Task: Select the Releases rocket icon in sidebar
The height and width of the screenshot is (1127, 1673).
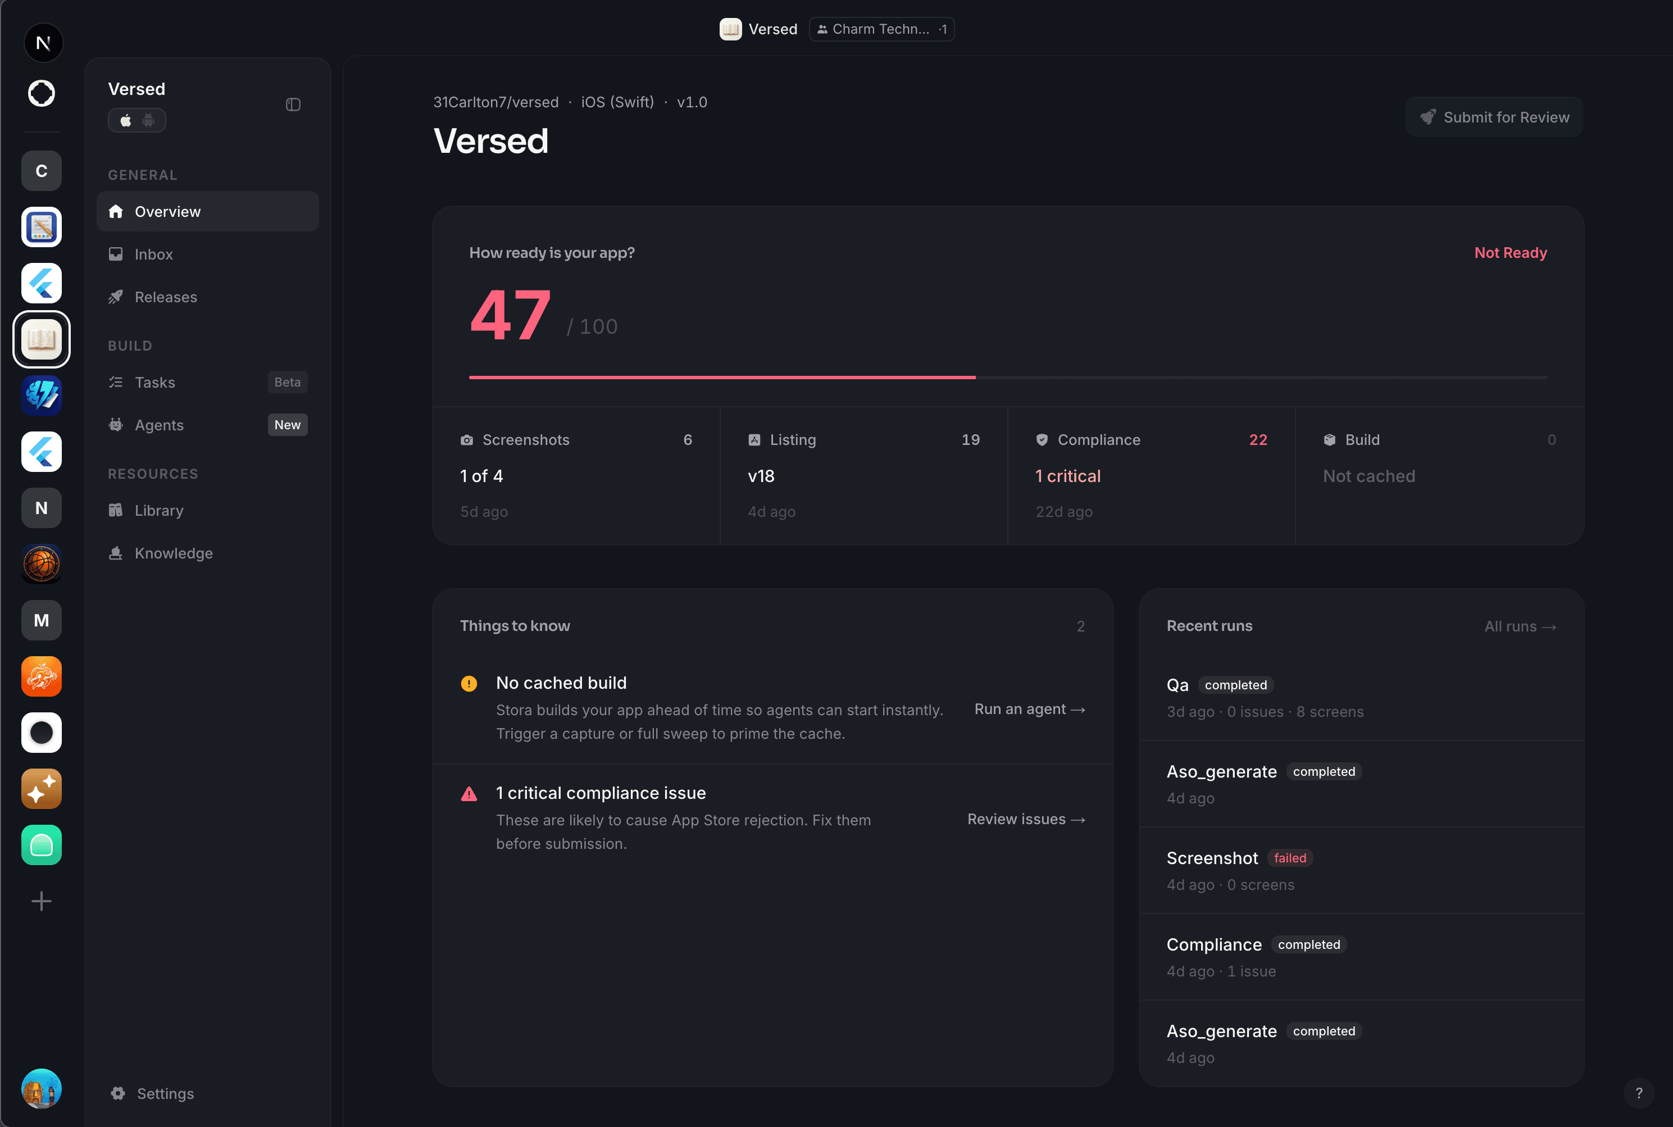Action: click(x=116, y=297)
